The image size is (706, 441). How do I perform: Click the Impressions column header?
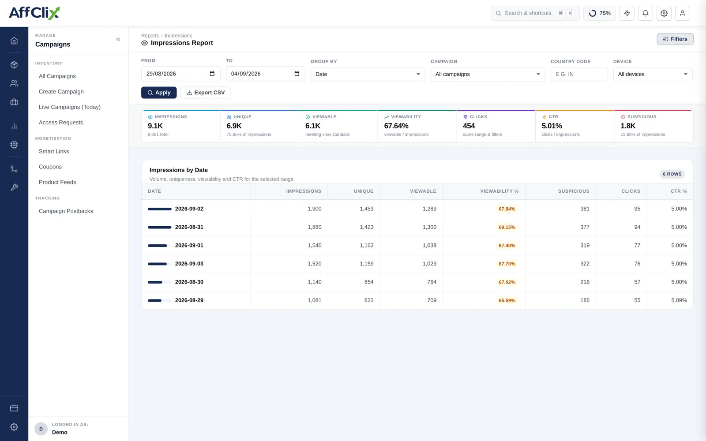304,191
